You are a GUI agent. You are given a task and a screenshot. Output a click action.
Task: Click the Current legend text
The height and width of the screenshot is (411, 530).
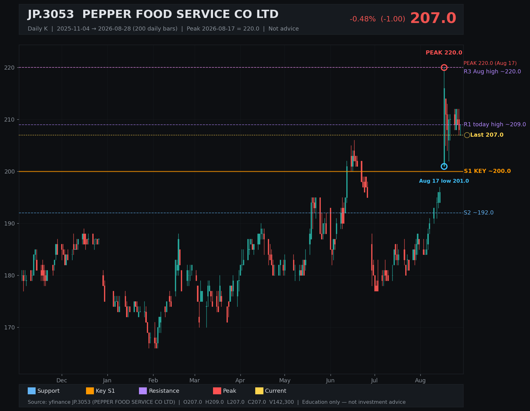point(276,391)
